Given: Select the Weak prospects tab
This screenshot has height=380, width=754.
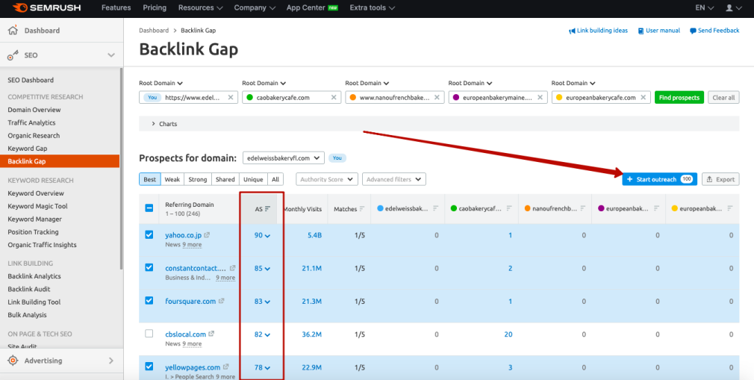Looking at the screenshot, I should (x=172, y=179).
